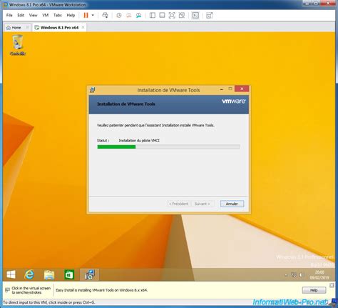Open the Tabs menu
The width and height of the screenshot is (338, 308).
click(58, 15)
